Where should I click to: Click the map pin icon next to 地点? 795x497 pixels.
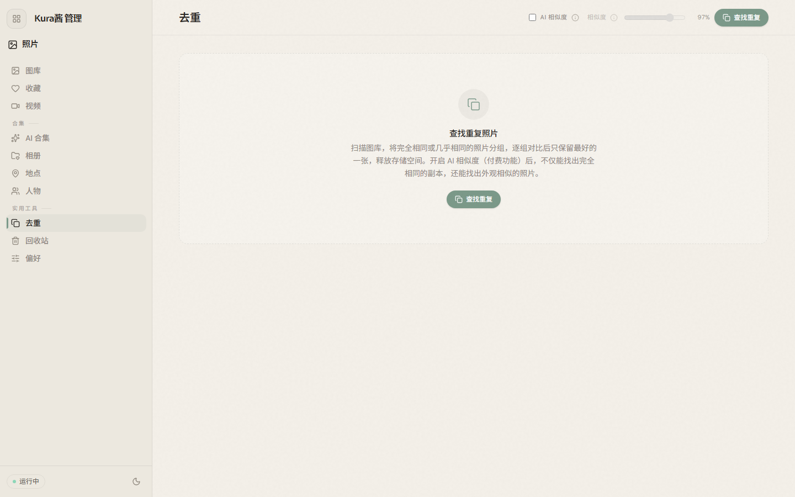15,173
